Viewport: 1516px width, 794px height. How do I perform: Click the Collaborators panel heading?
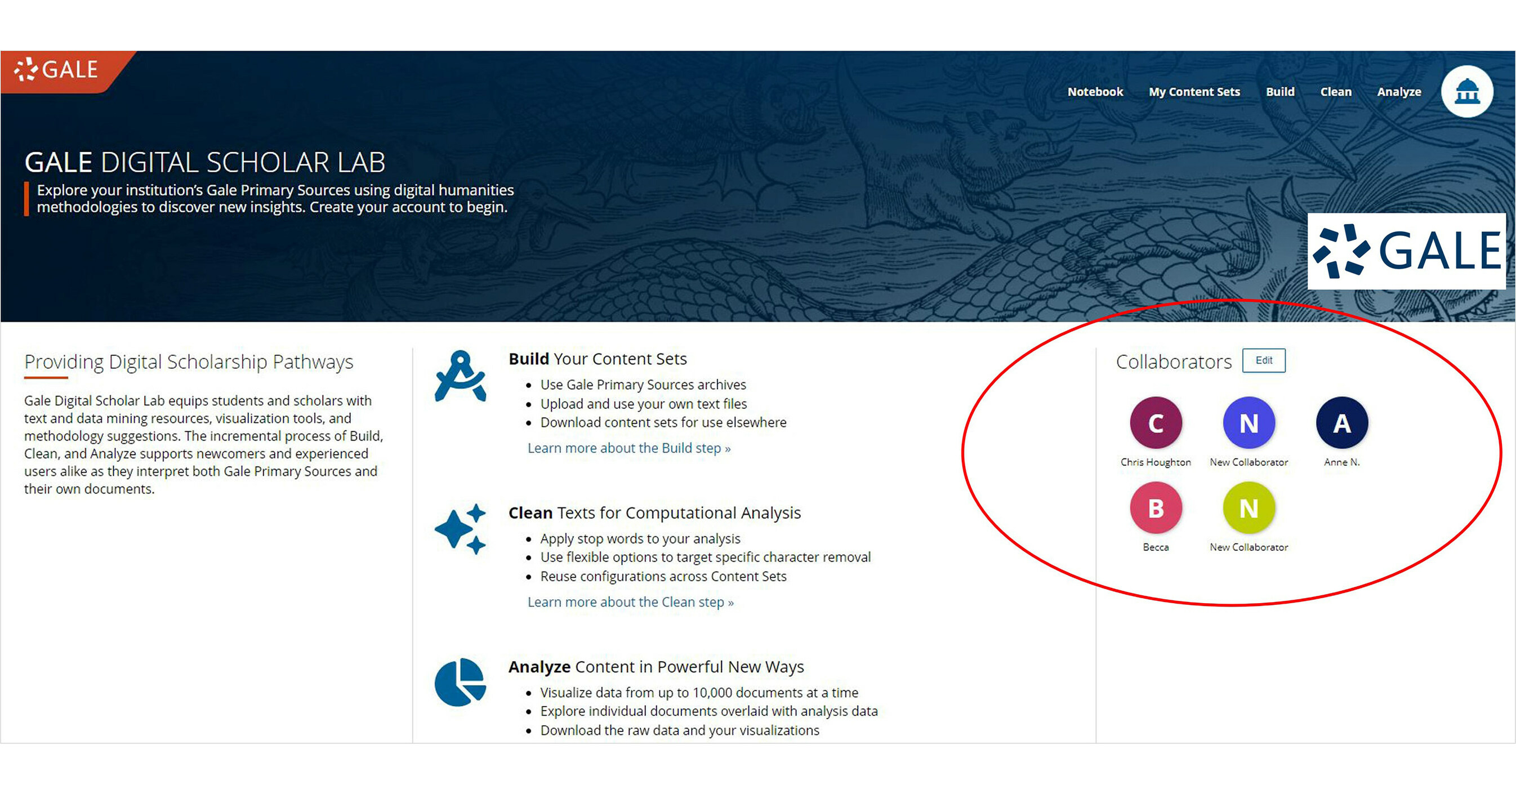pos(1174,362)
